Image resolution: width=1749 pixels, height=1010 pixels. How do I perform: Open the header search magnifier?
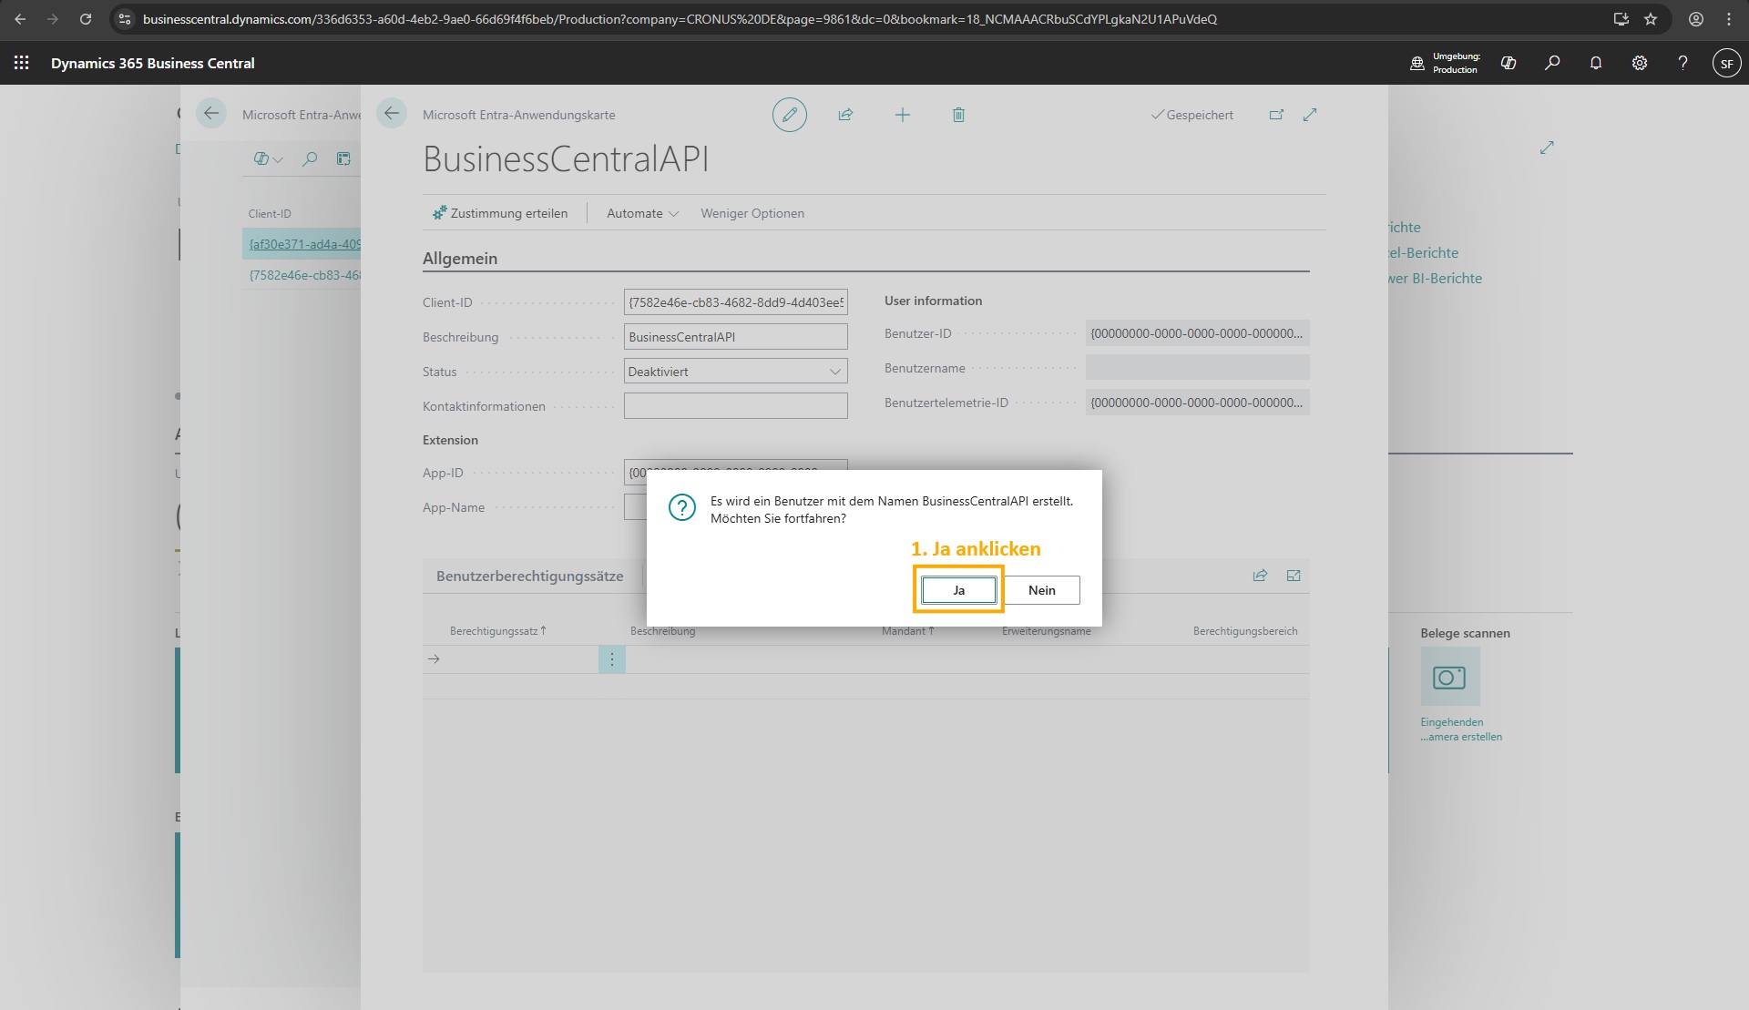[x=1552, y=63]
